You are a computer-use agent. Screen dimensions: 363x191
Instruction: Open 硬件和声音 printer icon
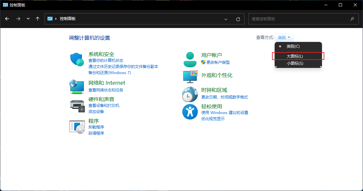76,106
